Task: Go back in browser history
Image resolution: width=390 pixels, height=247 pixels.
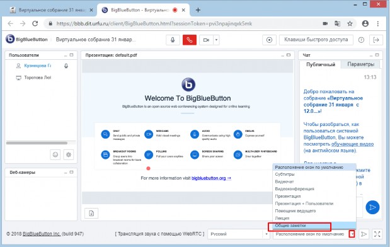Action: click(11, 24)
